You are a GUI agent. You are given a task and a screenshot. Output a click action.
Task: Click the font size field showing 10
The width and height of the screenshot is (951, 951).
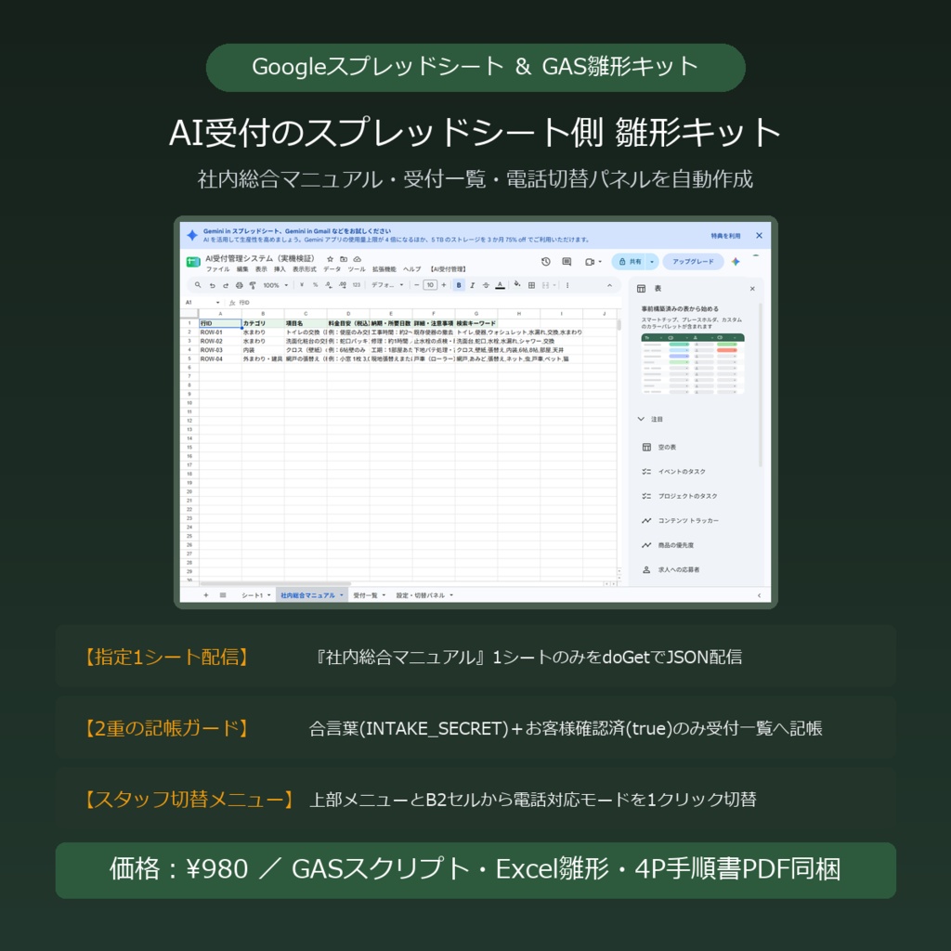430,285
